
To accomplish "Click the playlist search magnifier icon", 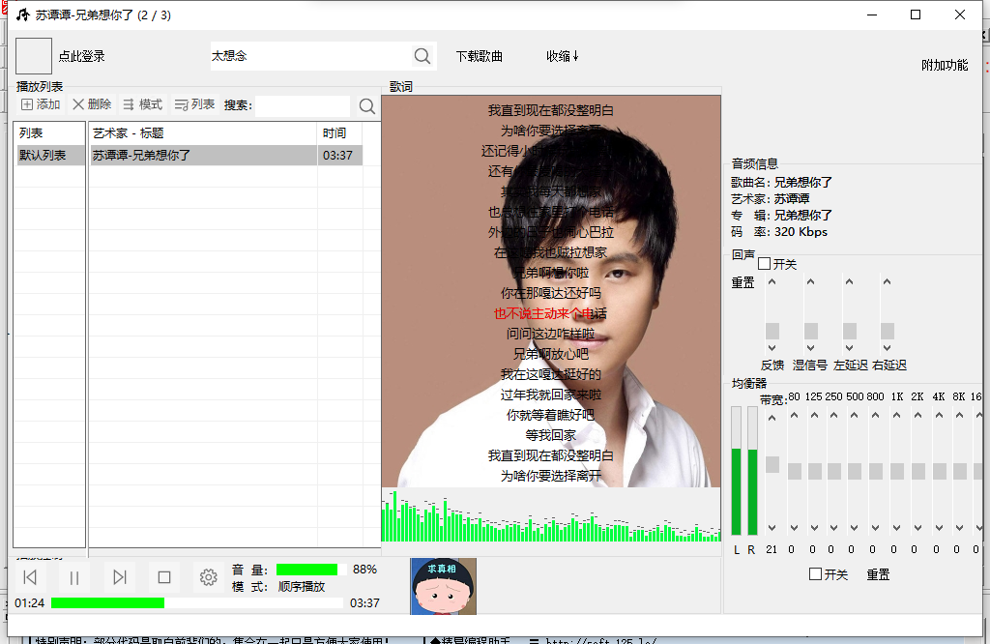I will [366, 105].
